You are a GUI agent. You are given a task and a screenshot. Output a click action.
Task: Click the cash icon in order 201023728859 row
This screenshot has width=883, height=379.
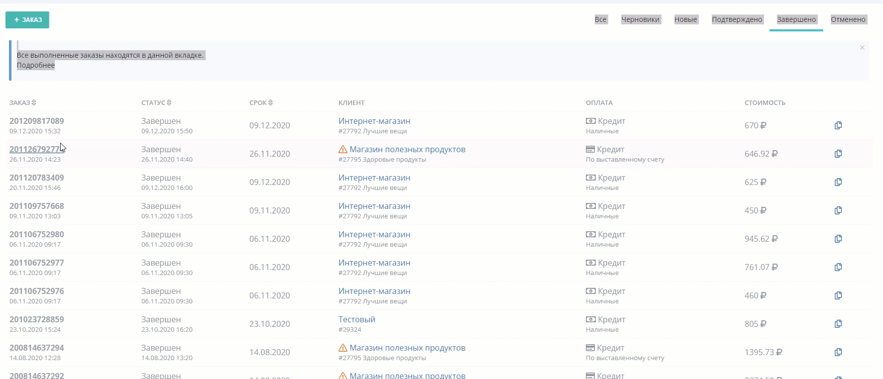coord(591,319)
